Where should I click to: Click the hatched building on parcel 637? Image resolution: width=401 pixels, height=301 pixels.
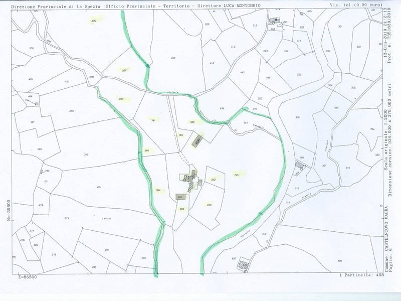coord(244,264)
